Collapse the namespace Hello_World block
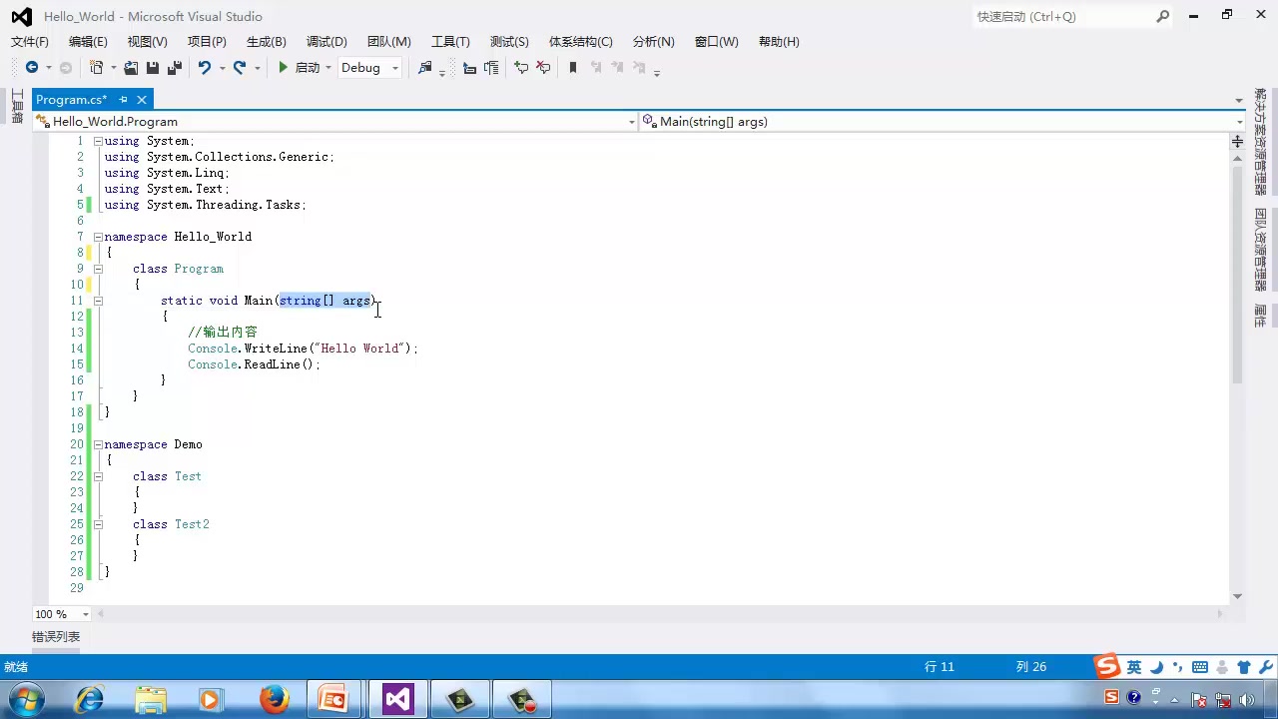The height and width of the screenshot is (719, 1278). coord(98,237)
